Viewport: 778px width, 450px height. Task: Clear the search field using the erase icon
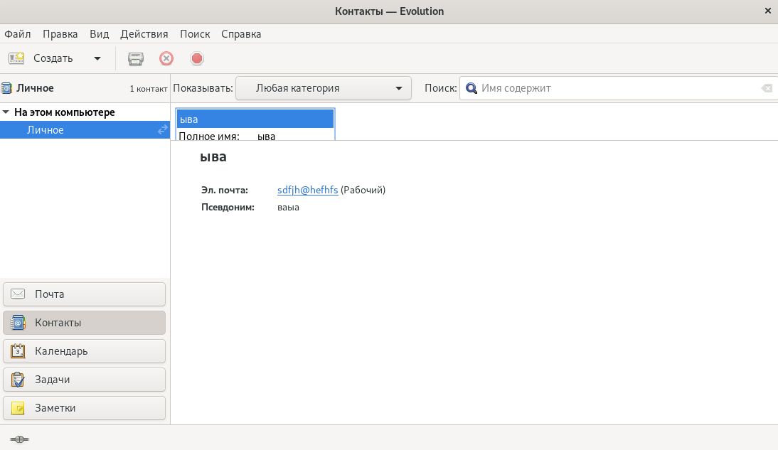767,88
